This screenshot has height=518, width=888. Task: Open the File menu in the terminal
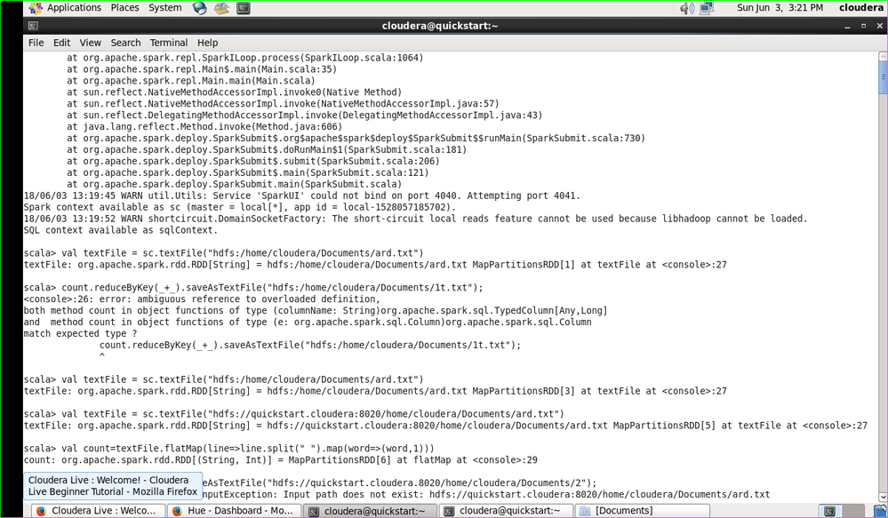click(x=36, y=43)
